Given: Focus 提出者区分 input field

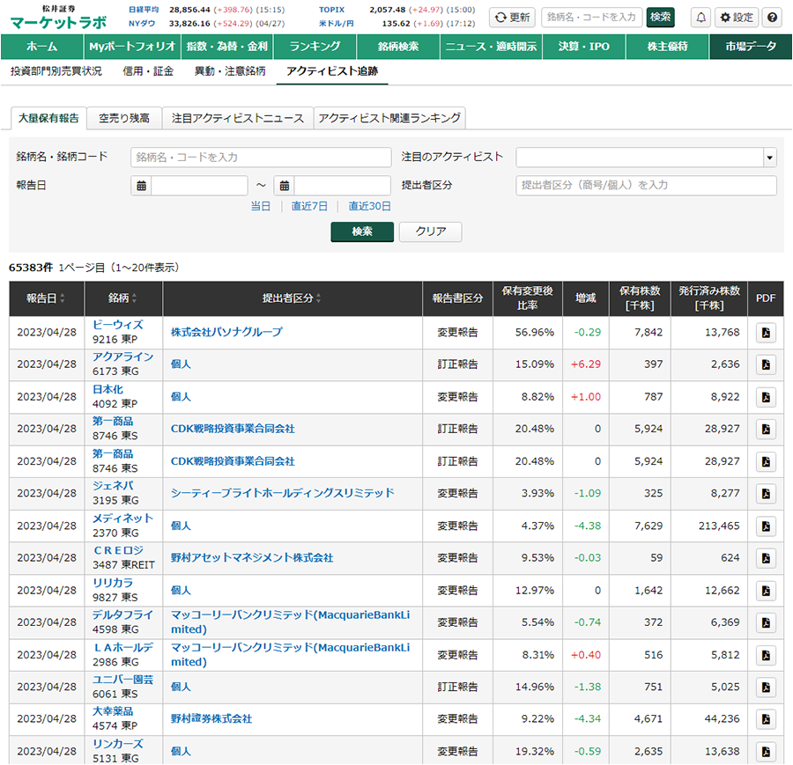Looking at the screenshot, I should (x=646, y=186).
